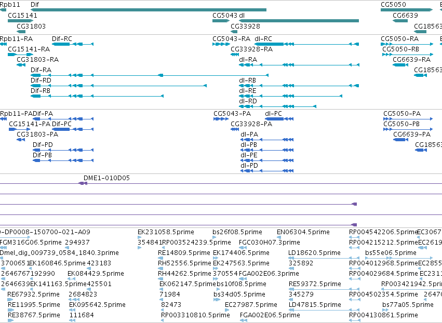Select the LD18620.5prime EST label
The width and height of the screenshot is (442, 323).
point(315,253)
